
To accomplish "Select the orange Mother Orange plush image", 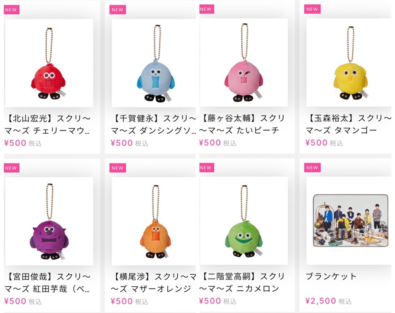I will coord(154,221).
